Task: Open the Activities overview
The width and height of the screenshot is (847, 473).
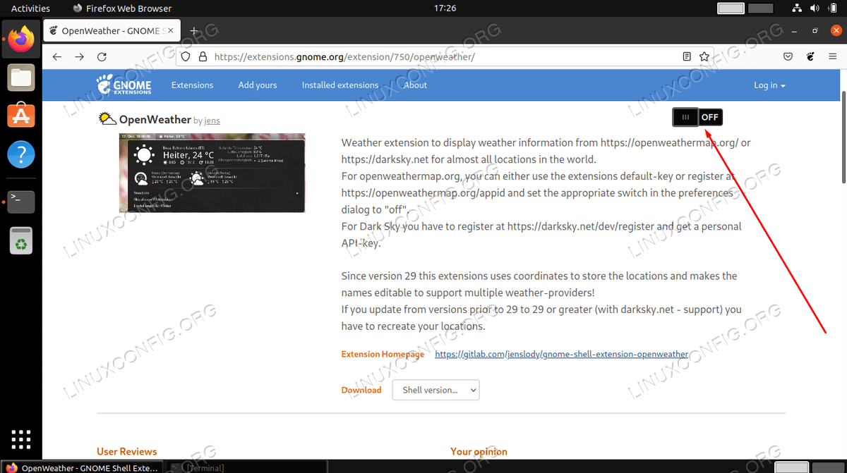Action: pyautogui.click(x=30, y=8)
